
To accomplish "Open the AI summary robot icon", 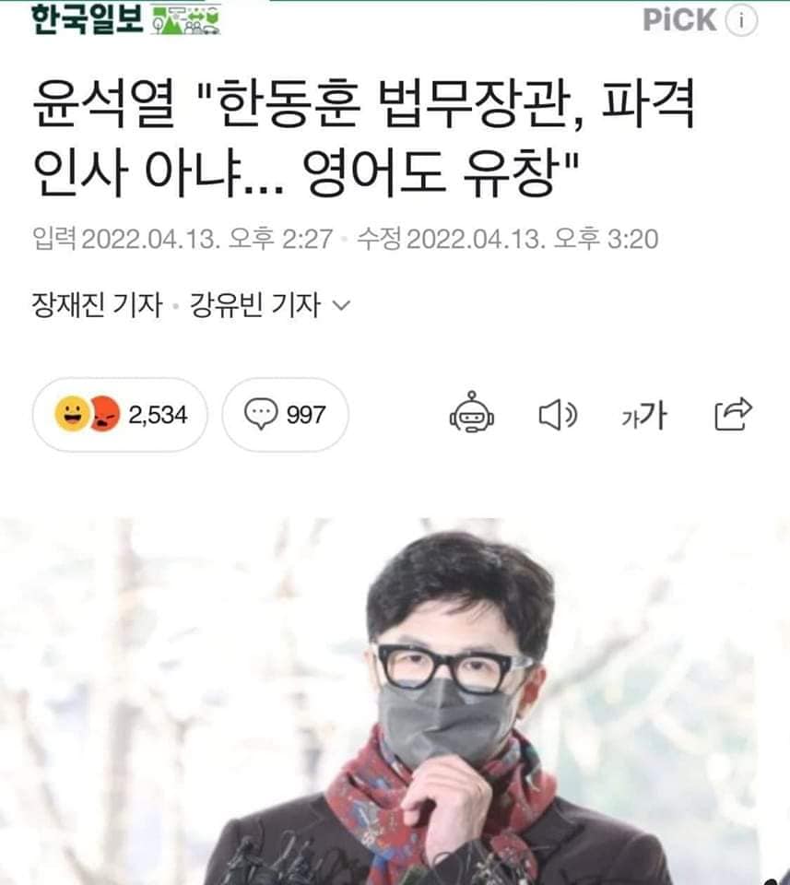I will point(472,413).
